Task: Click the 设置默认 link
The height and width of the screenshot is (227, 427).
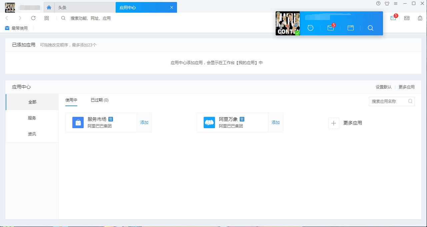Action: pos(384,87)
